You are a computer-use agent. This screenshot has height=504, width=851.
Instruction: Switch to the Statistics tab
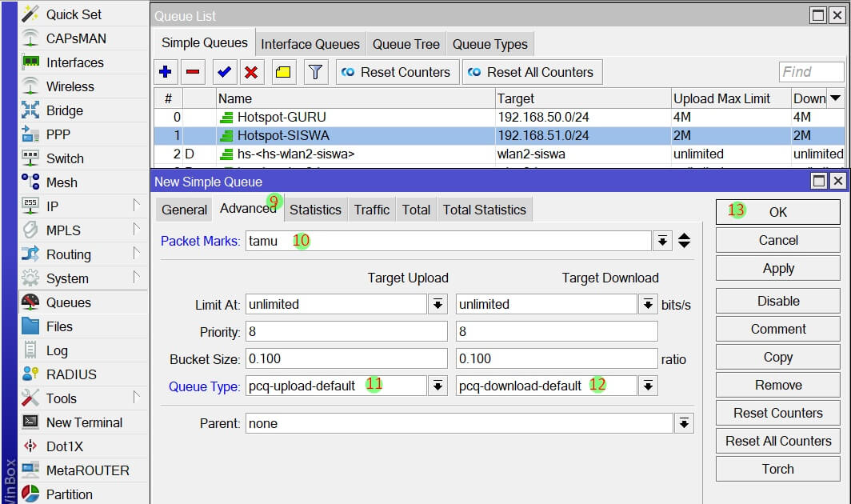coord(315,210)
